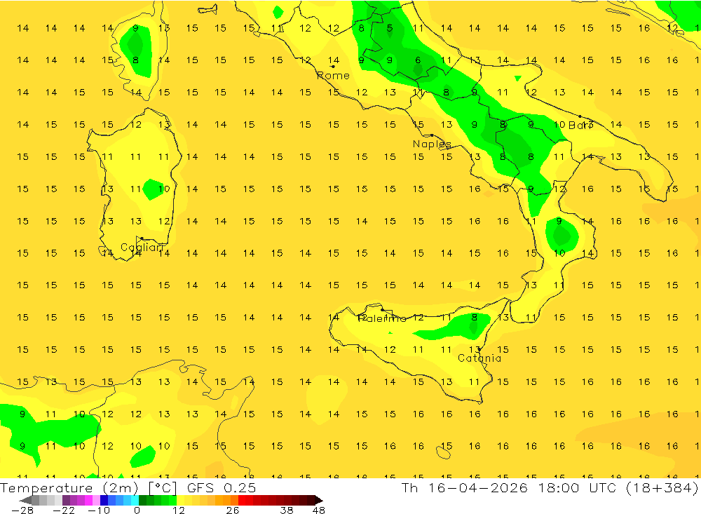Select the Rome location dot marker
Viewport: 701px width, 514px height.
pos(333,66)
